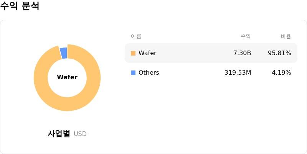The image size is (307, 154).
Task: Click the 319.53M revenue value
Action: point(238,73)
